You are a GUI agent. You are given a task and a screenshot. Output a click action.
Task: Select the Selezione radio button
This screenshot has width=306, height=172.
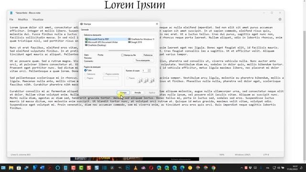coord(86,74)
